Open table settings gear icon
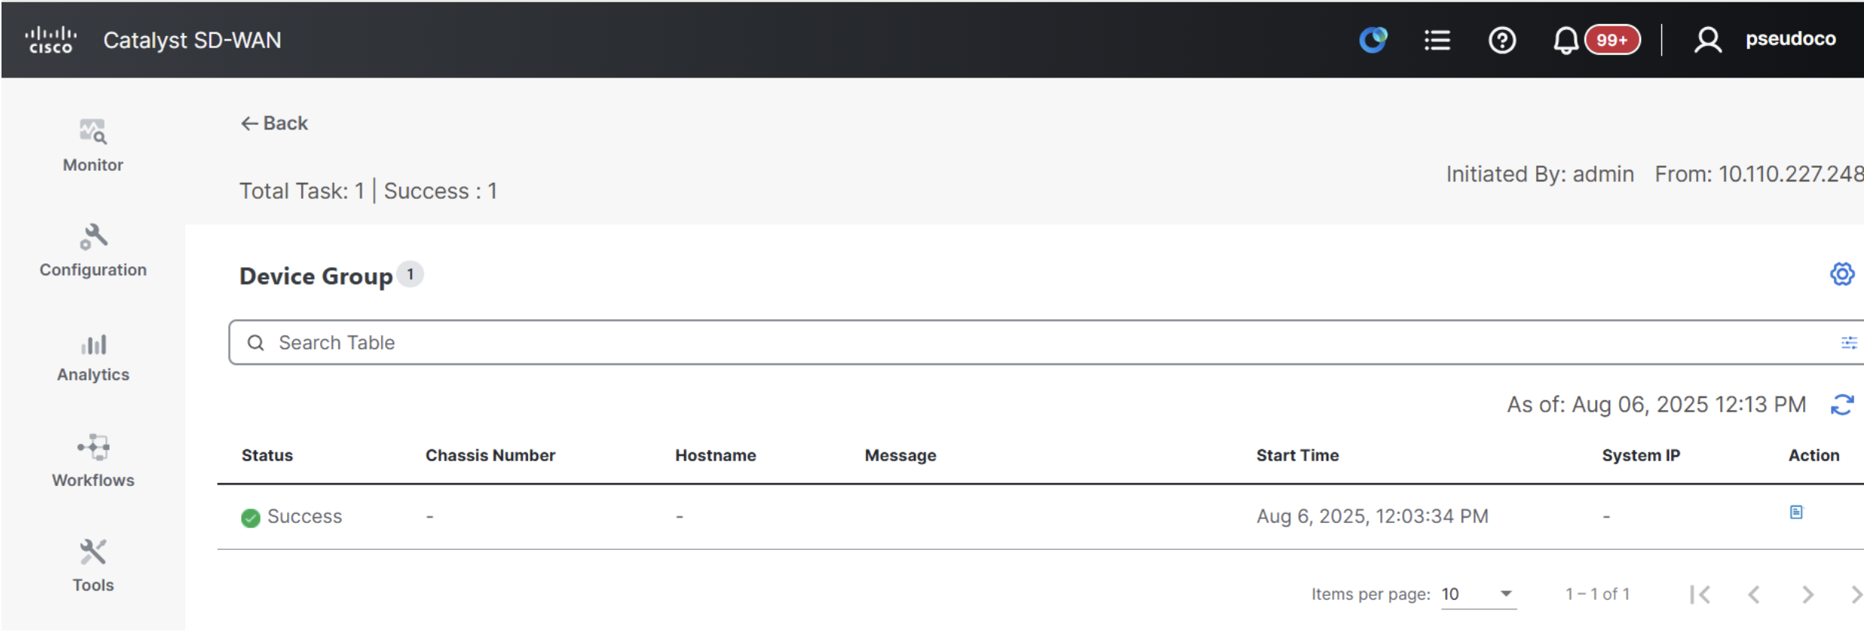This screenshot has width=1864, height=632. [1842, 274]
